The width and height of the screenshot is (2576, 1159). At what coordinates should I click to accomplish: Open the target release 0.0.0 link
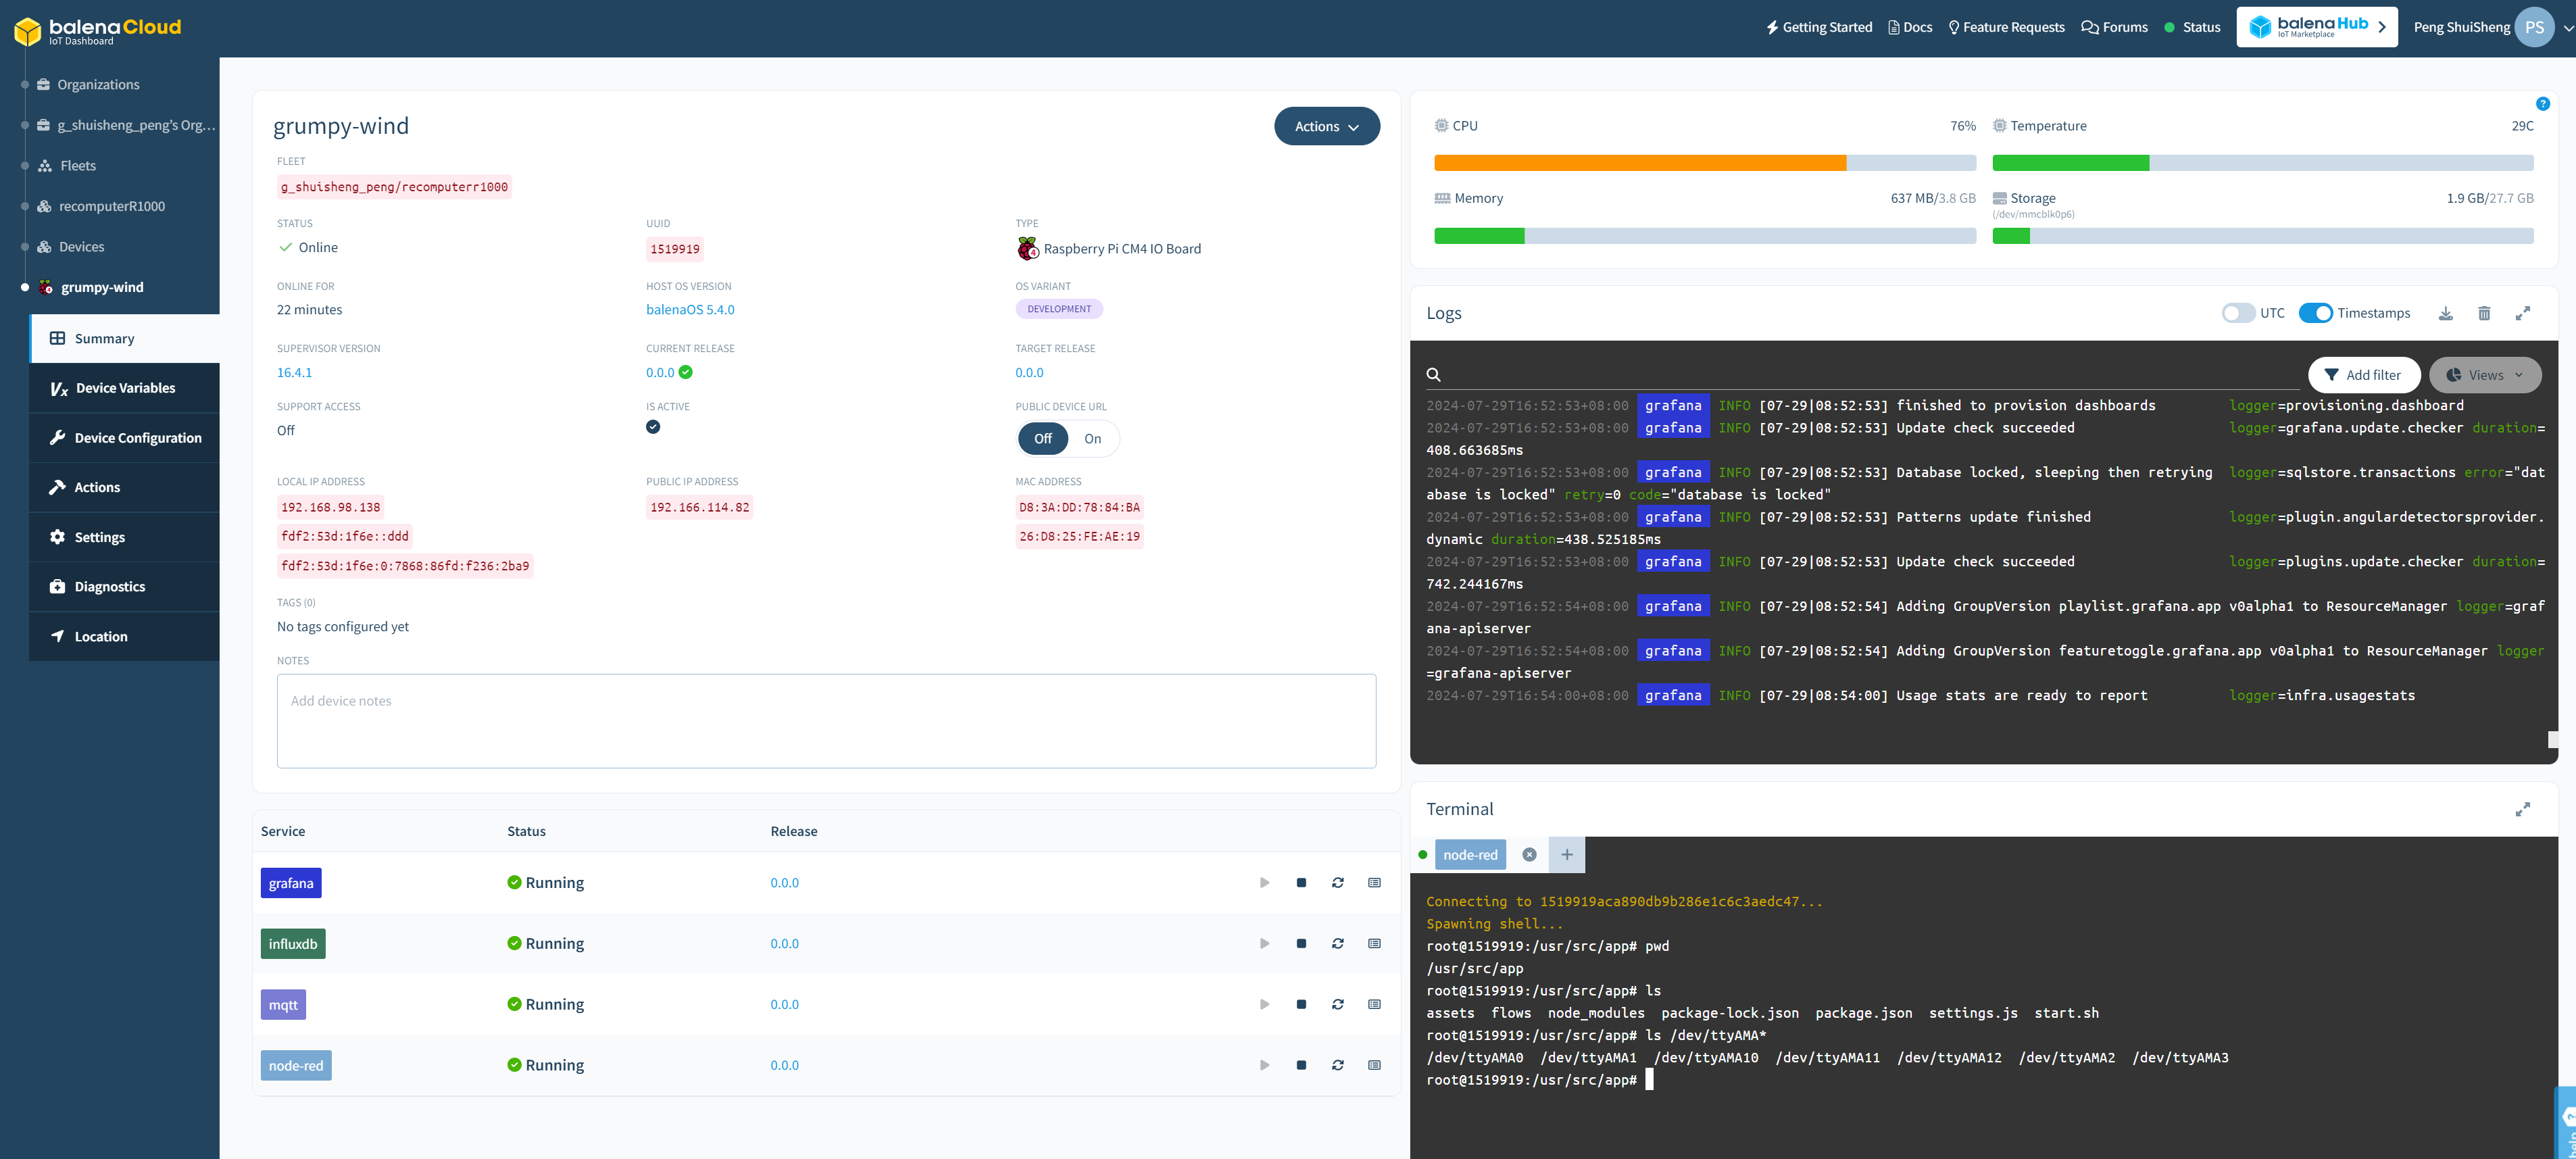tap(1029, 373)
